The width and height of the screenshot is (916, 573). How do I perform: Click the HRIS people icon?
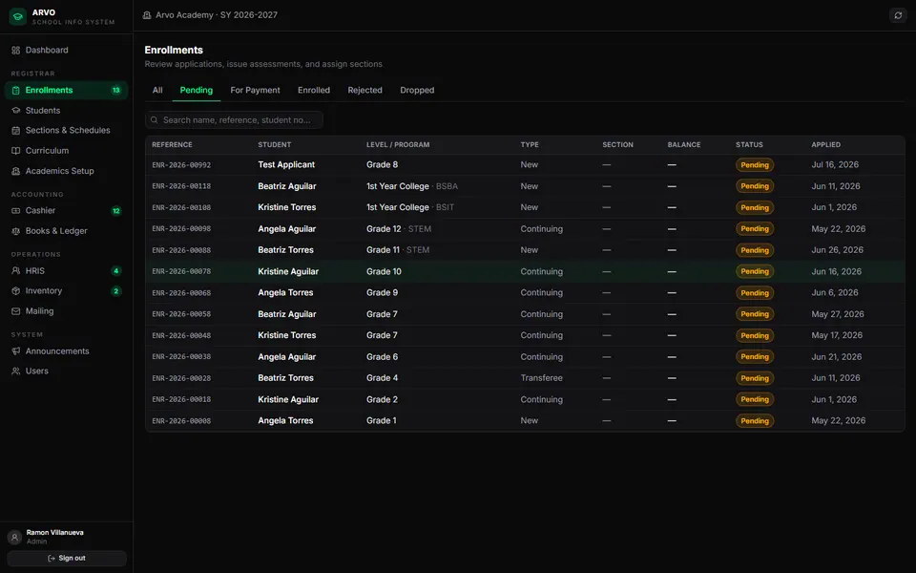(16, 270)
